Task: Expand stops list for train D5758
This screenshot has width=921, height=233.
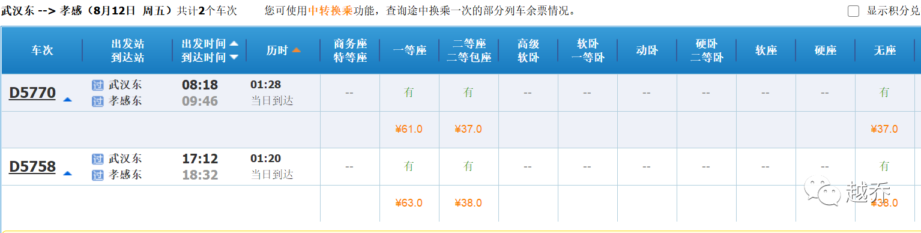Action: pyautogui.click(x=67, y=174)
